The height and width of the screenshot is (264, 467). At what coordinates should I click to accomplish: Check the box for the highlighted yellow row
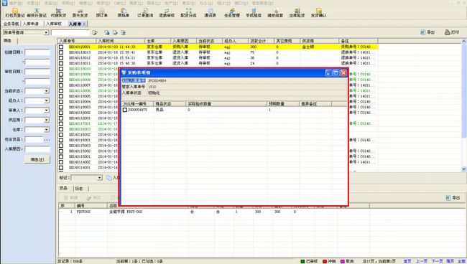(x=61, y=47)
